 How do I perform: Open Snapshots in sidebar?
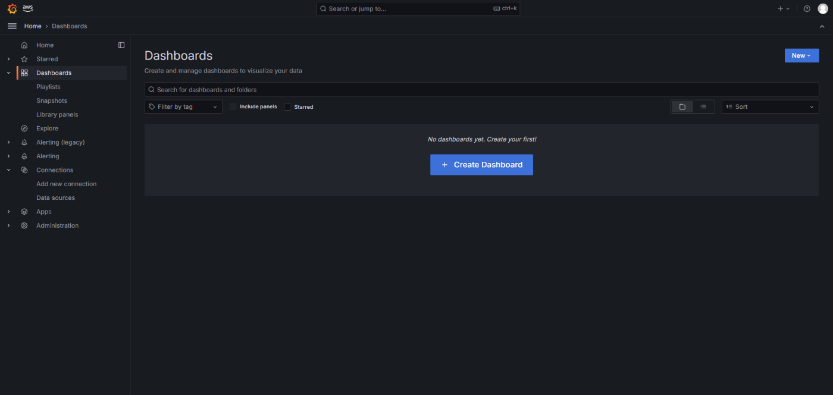pyautogui.click(x=52, y=101)
